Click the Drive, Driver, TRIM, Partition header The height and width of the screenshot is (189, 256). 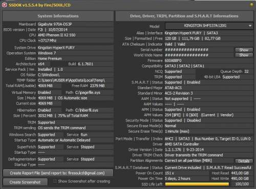click(184, 16)
